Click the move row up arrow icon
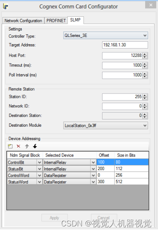The image size is (158, 232). [x=27, y=146]
